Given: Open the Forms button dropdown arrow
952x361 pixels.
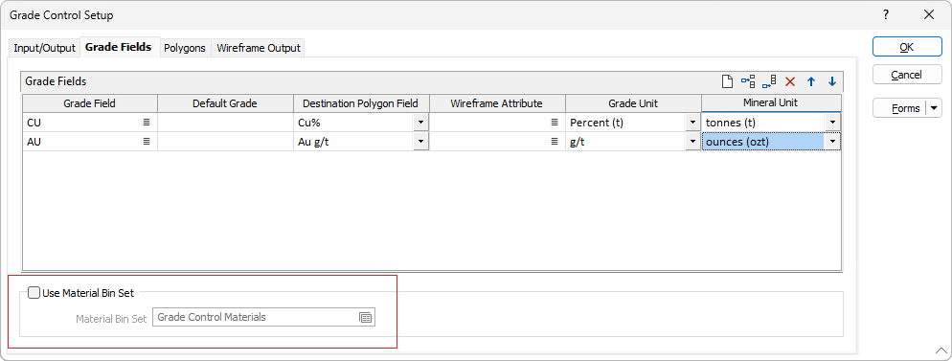Looking at the screenshot, I should (x=934, y=108).
